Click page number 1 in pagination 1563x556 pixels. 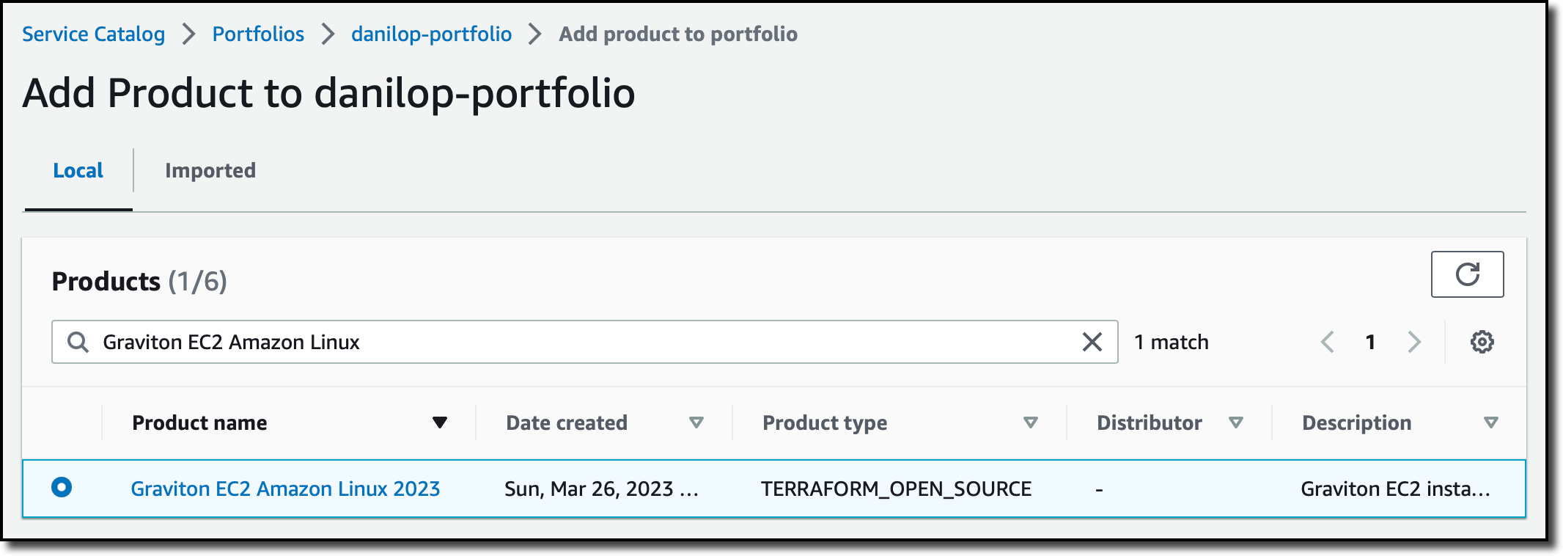(x=1370, y=342)
